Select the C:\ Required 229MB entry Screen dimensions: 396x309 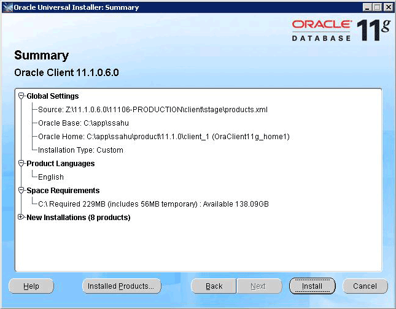[x=153, y=204]
